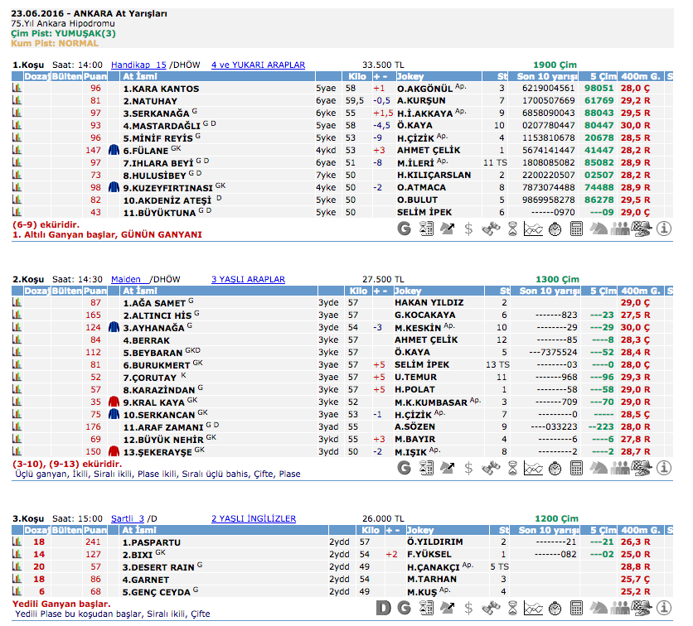Click the G icon under race 2
Screen dimensions: 693x626
(x=405, y=468)
